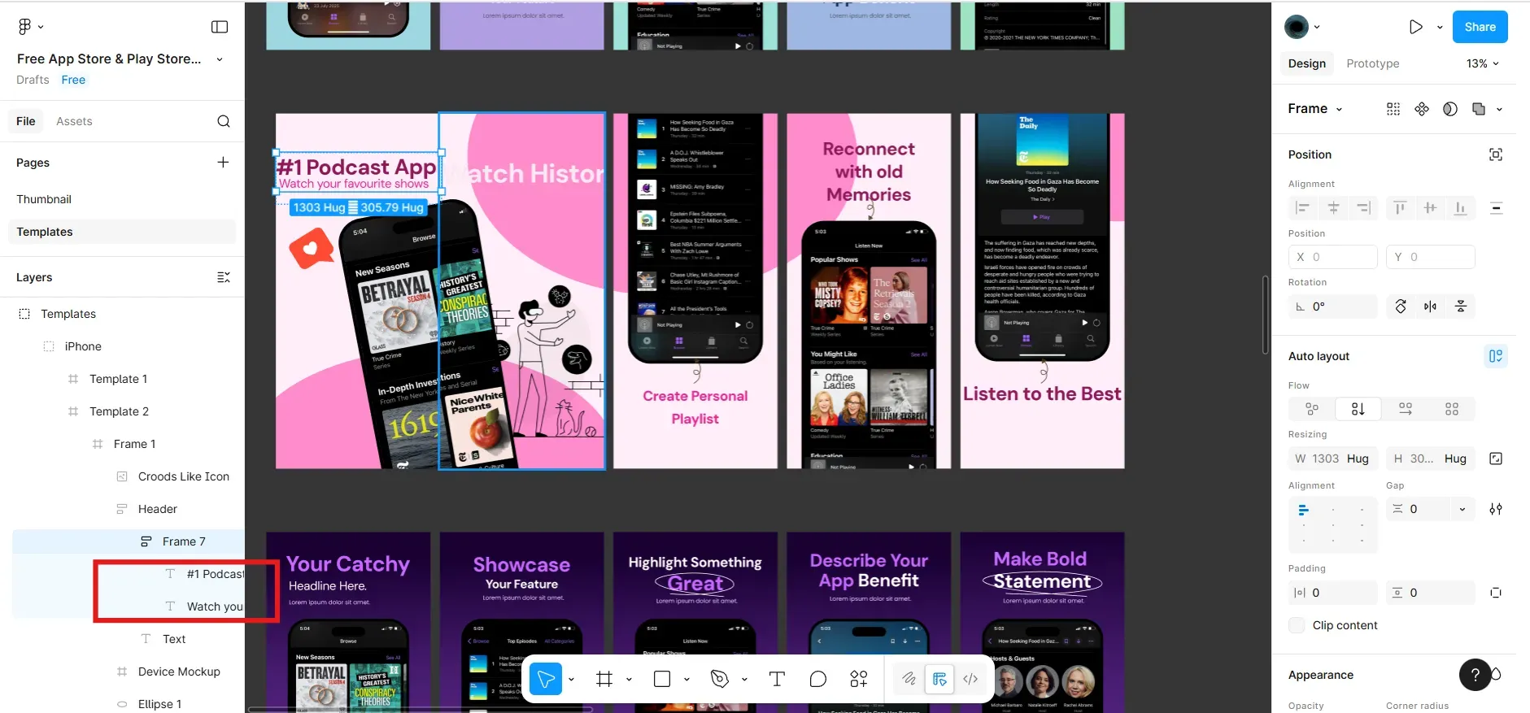Open the Gap value dropdown
This screenshot has width=1530, height=713.
click(x=1462, y=509)
